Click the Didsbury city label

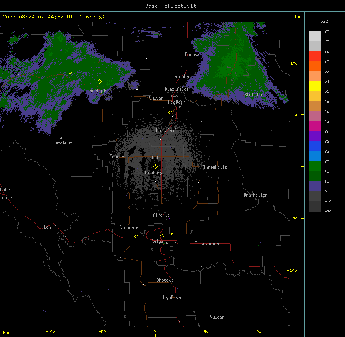click(x=153, y=173)
